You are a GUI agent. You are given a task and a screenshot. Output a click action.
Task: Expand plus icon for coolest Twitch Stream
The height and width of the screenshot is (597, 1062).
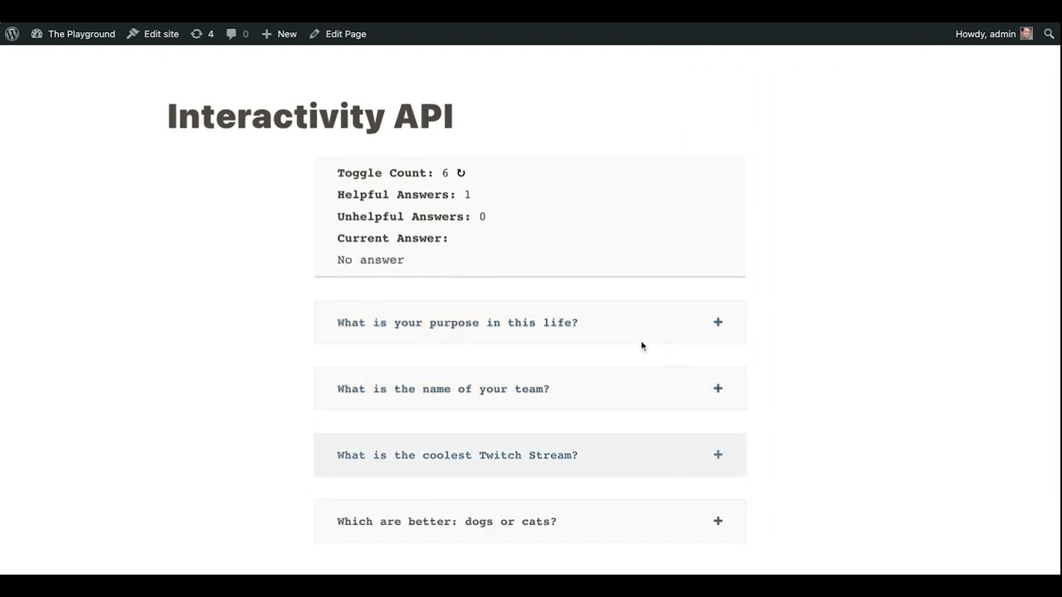(x=718, y=455)
